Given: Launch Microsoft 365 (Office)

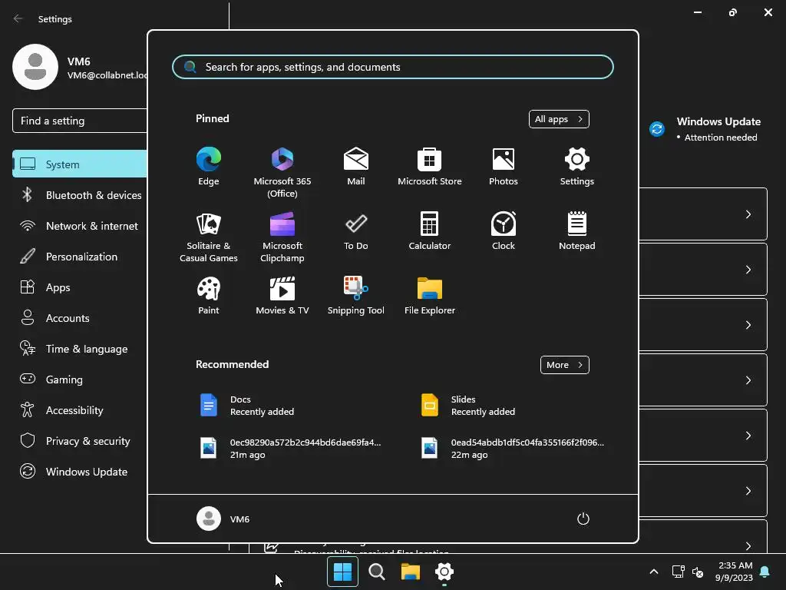Looking at the screenshot, I should (x=282, y=173).
